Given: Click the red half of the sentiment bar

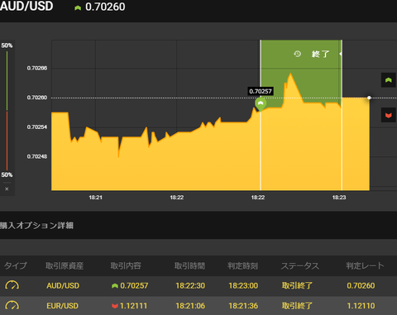Looking at the screenshot, I should (x=7, y=141).
